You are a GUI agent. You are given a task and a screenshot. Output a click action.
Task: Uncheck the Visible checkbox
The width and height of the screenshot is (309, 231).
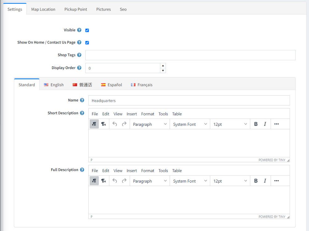(x=87, y=30)
